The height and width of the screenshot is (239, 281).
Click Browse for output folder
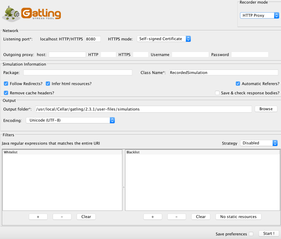click(x=266, y=109)
